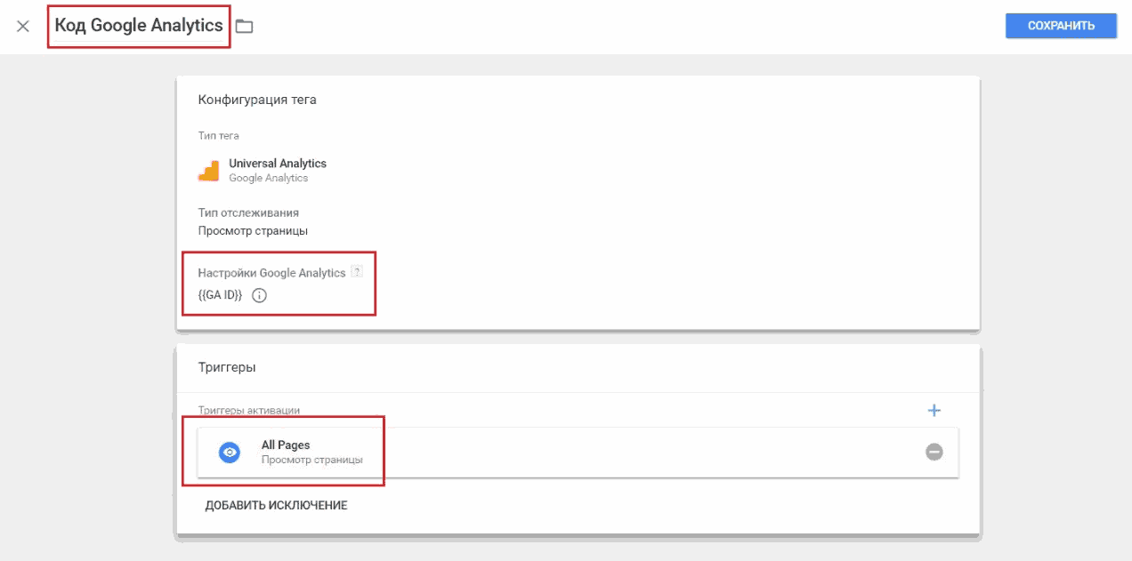This screenshot has width=1132, height=561.
Task: Click the tag name field "Код Google Analytics"
Action: tap(139, 26)
